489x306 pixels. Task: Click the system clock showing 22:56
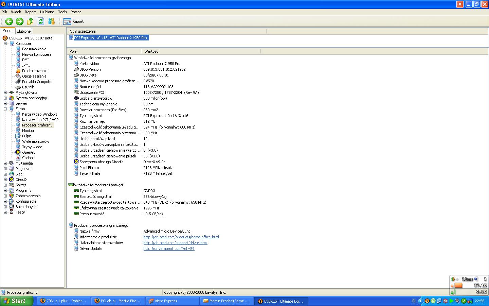(479, 301)
